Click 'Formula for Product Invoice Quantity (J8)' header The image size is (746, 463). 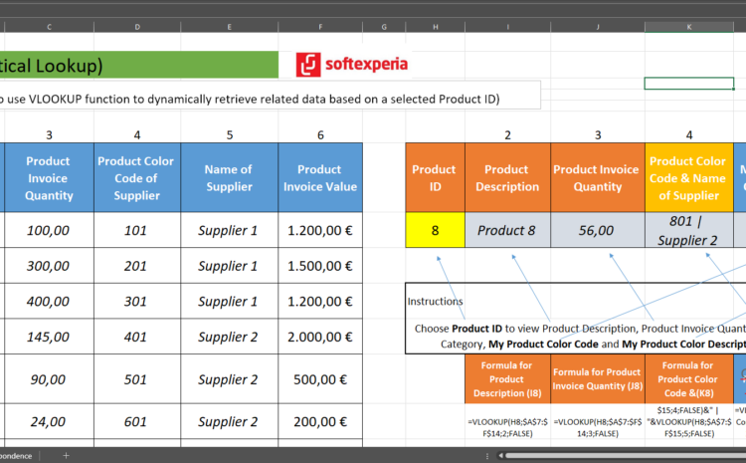[598, 379]
